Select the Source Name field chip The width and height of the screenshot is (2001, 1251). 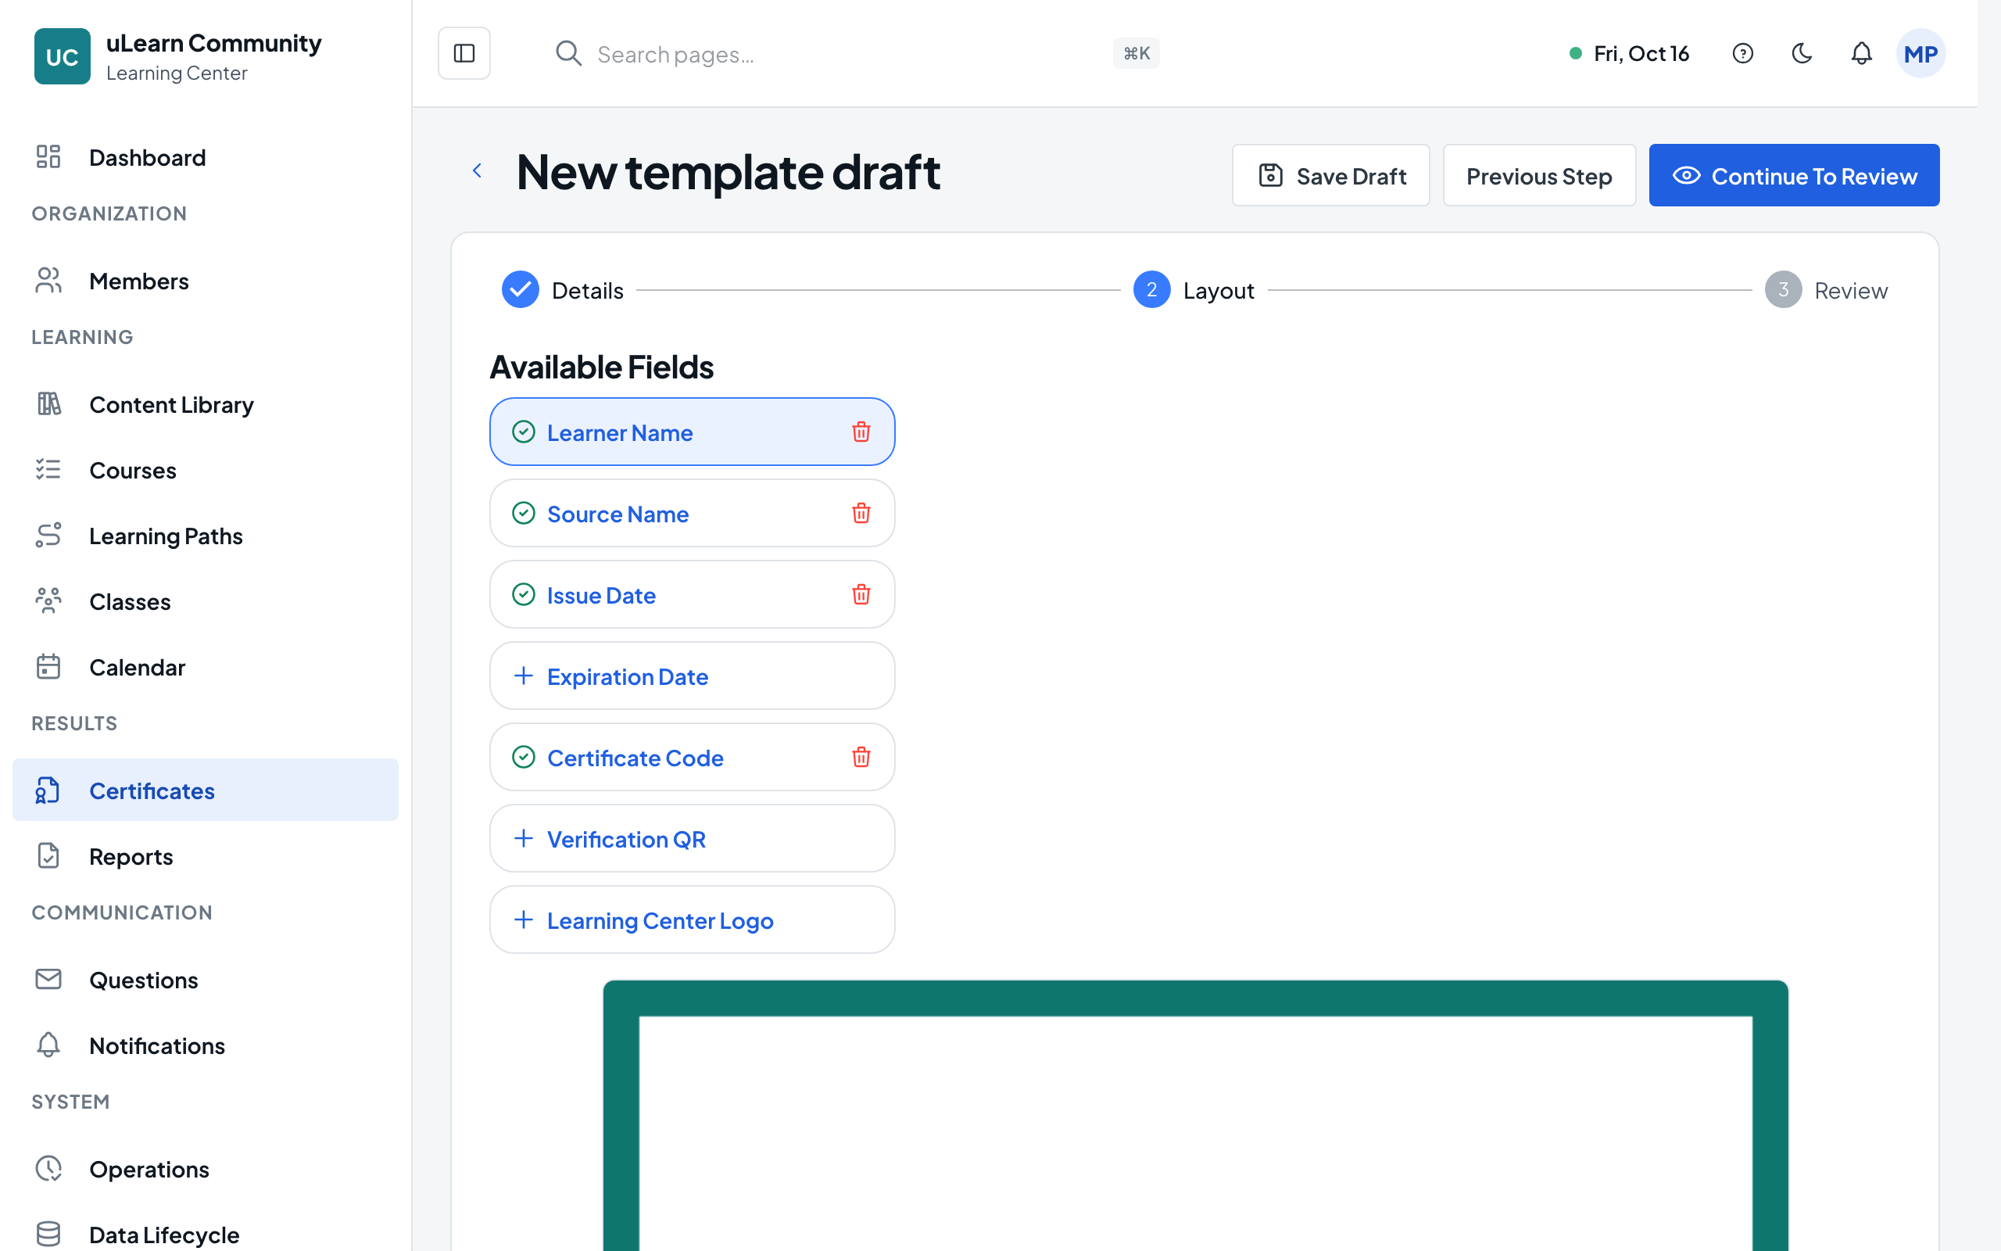click(x=692, y=513)
